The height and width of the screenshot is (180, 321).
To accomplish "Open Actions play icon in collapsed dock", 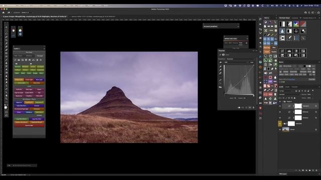I will [260, 24].
